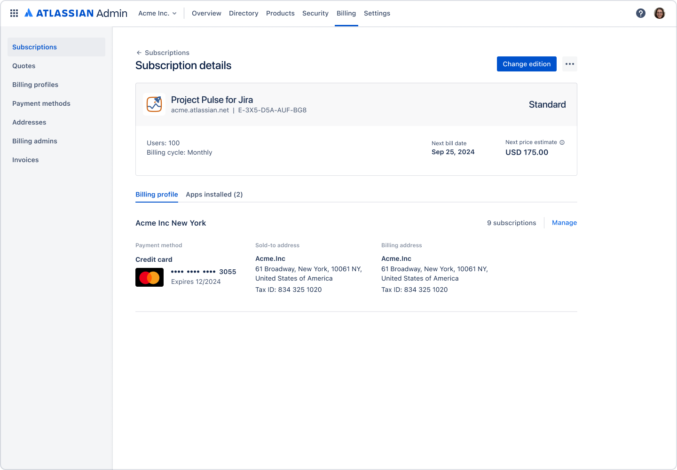Click the Billing cycle: Monthly text
677x470 pixels.
pos(179,152)
